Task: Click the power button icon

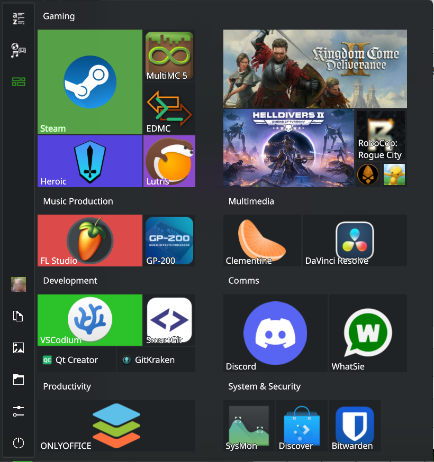Action: (x=19, y=443)
